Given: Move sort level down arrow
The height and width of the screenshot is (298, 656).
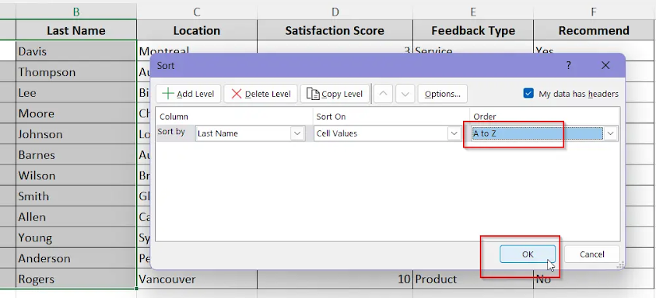Looking at the screenshot, I should 405,94.
